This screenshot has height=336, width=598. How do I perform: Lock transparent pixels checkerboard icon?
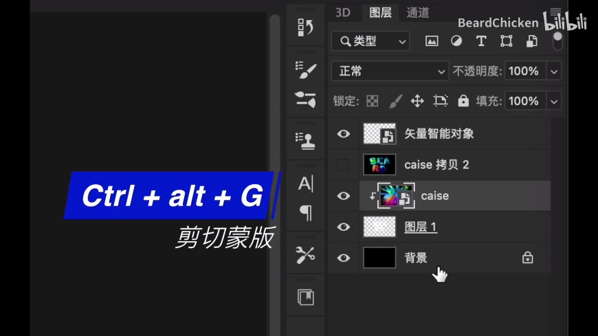[373, 101]
